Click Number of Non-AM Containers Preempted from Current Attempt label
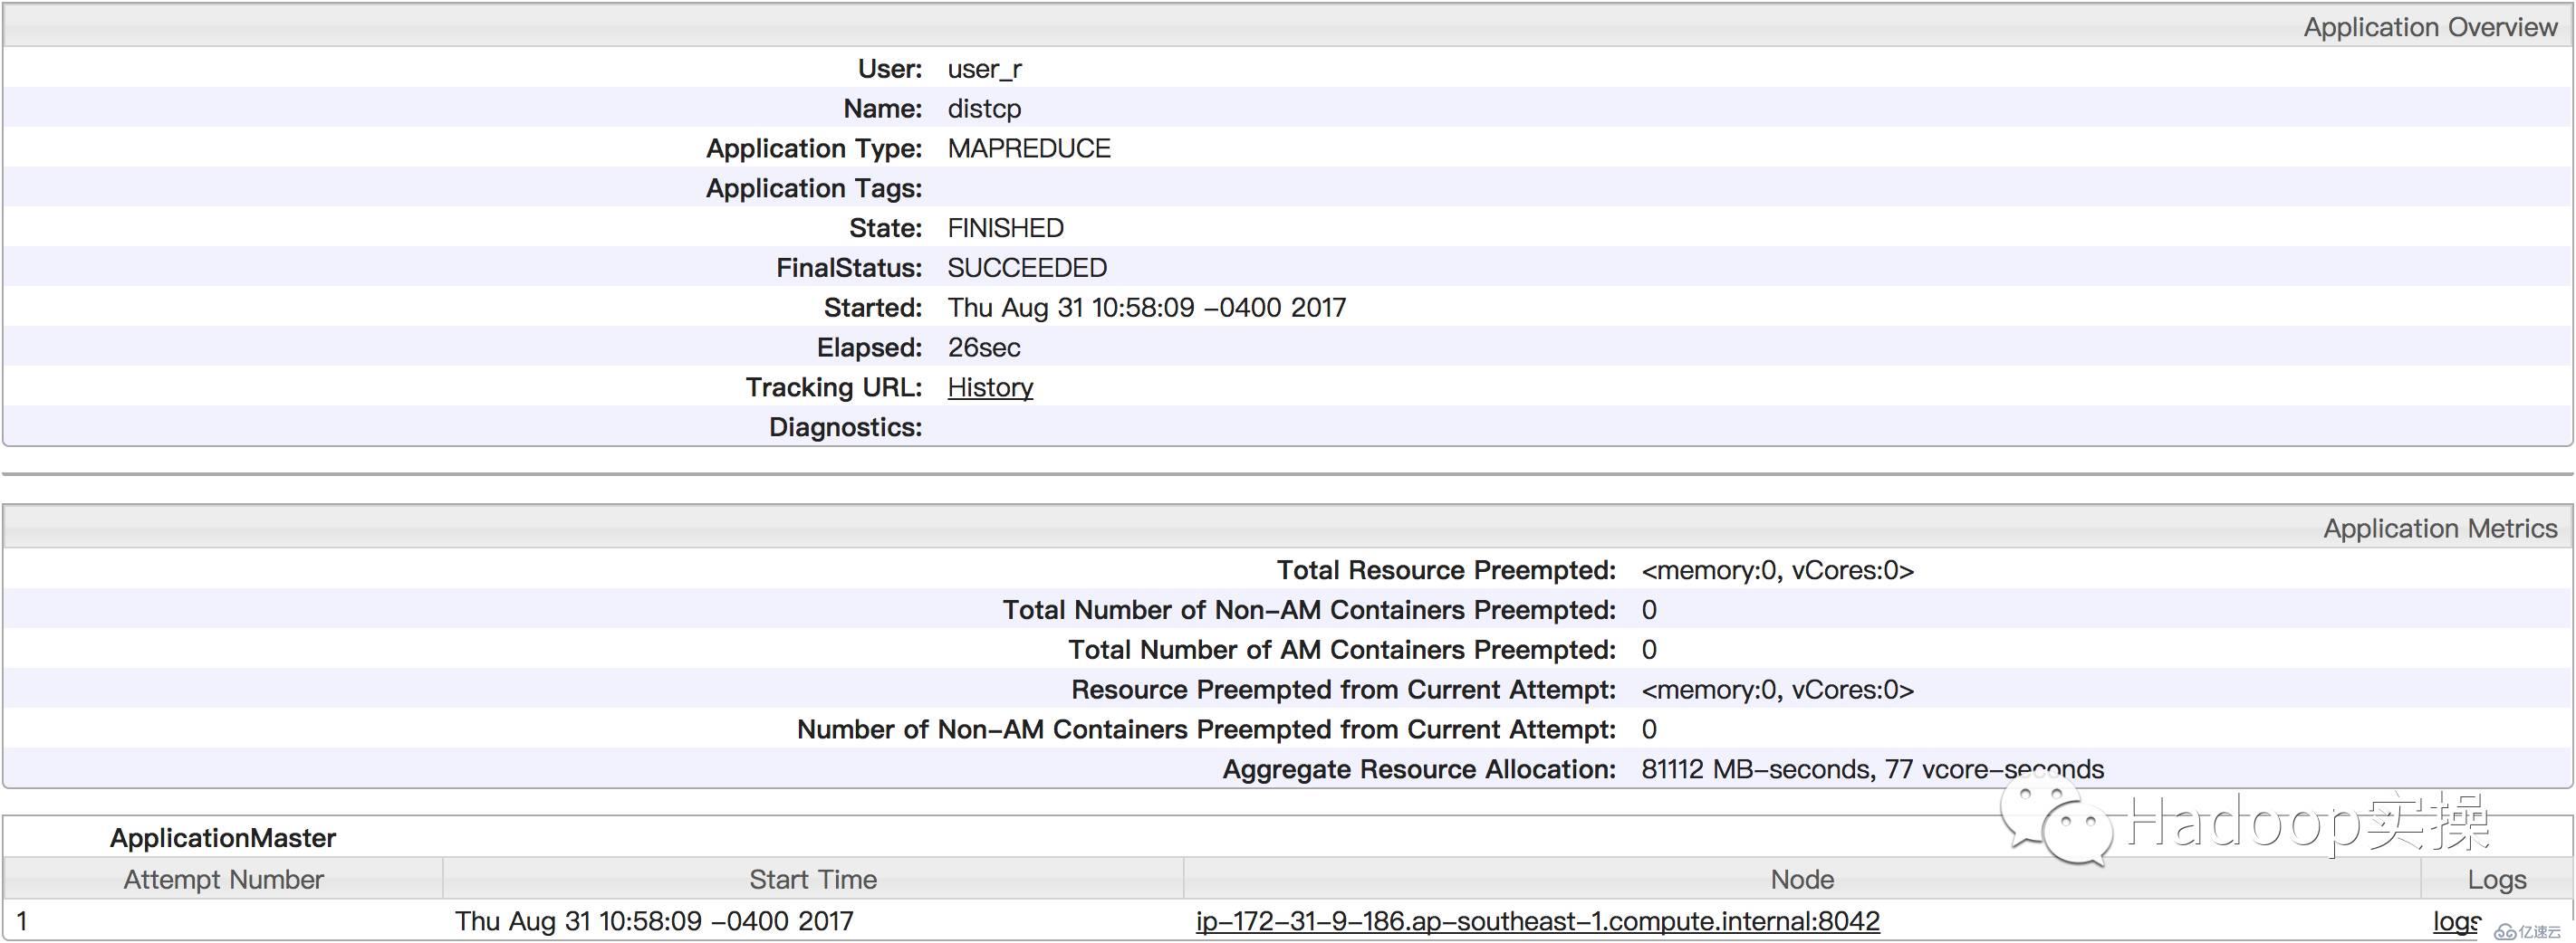Image resolution: width=2576 pixels, height=943 pixels. [x=1207, y=730]
